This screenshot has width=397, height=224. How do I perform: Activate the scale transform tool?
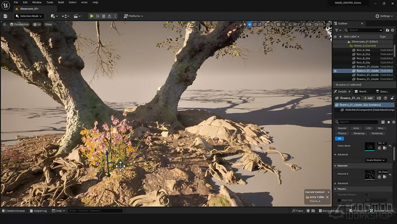[x=260, y=24]
